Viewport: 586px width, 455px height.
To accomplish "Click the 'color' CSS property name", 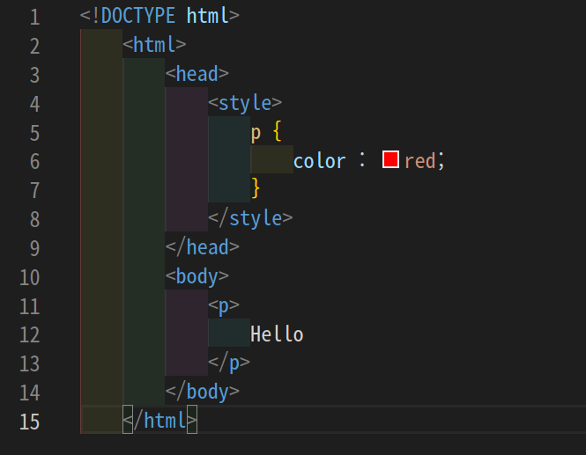I will [x=320, y=161].
